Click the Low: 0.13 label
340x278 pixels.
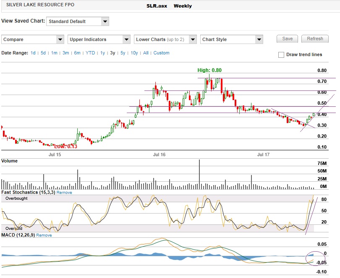(x=65, y=147)
